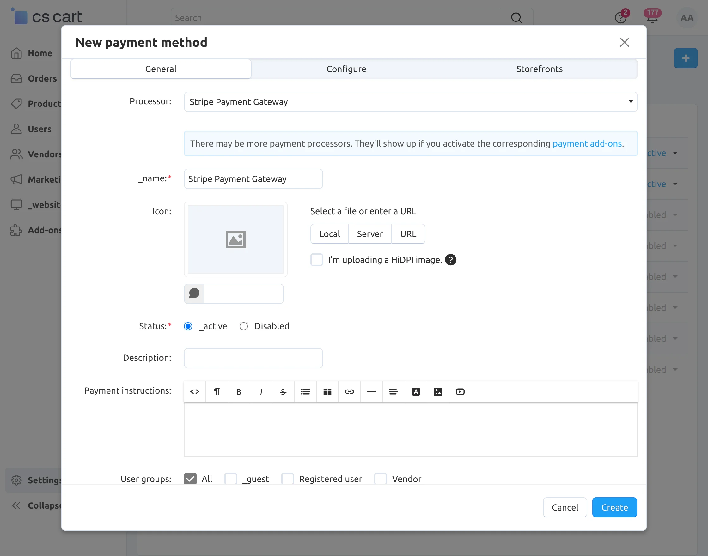Uncheck the All user groups checkbox
708x556 pixels.
click(x=190, y=479)
